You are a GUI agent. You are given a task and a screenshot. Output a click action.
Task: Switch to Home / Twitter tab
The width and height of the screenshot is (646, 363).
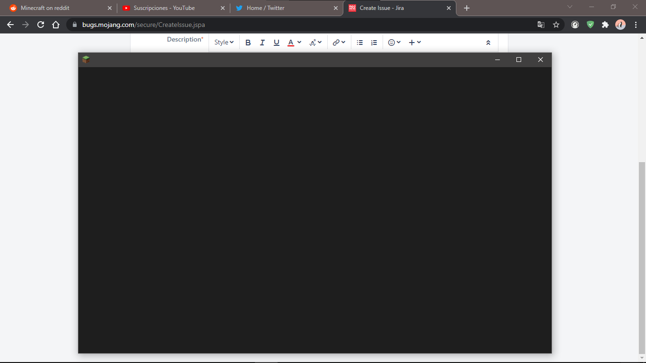click(265, 8)
